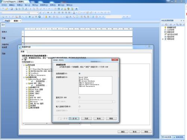
Task: Switch to the '开始页' tab
Action: click(7, 21)
